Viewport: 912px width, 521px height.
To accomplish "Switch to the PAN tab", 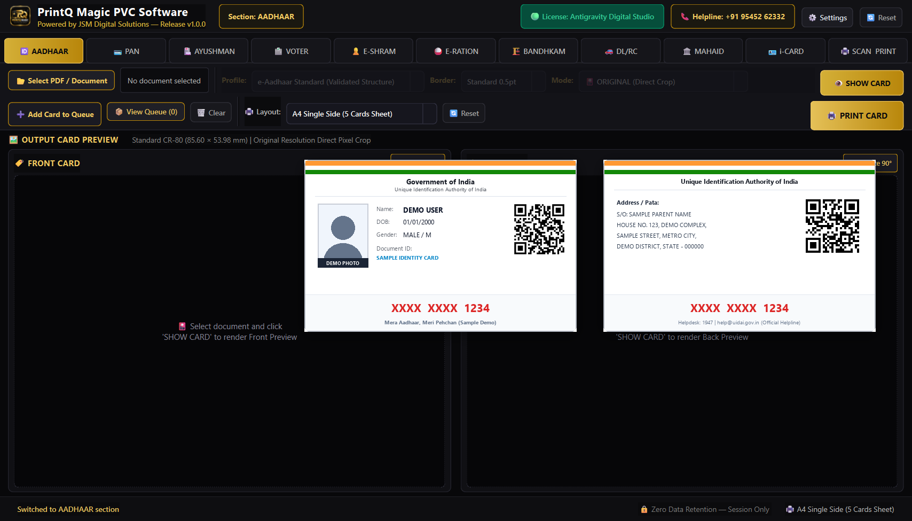I will 126,51.
